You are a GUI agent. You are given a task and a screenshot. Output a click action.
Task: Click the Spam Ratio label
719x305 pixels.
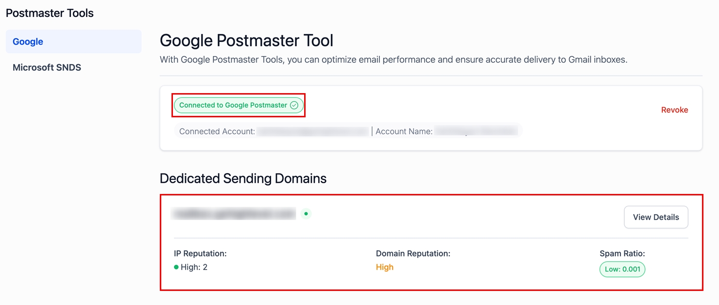[622, 253]
